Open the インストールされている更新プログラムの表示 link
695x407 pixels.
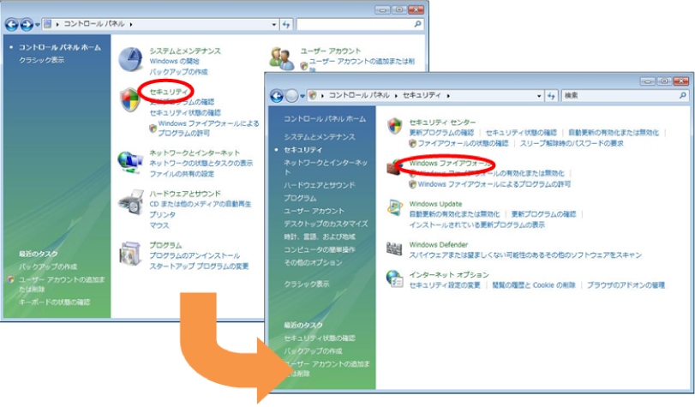tap(476, 224)
